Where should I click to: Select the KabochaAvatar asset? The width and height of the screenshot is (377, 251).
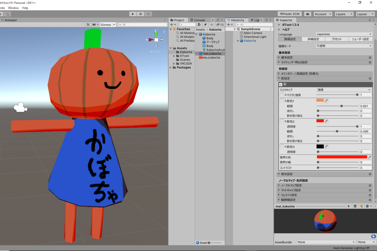point(214,50)
